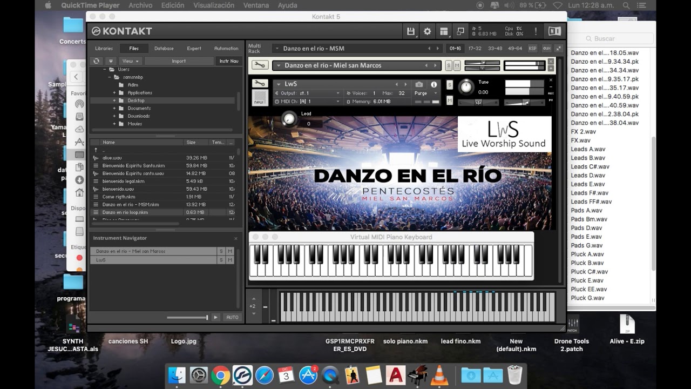Open LwS instrument name dropdown arrow

tap(279, 84)
